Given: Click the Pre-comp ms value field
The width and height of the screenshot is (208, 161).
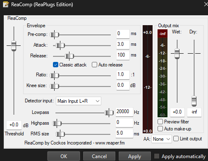Looking at the screenshot, I should click(x=123, y=34).
